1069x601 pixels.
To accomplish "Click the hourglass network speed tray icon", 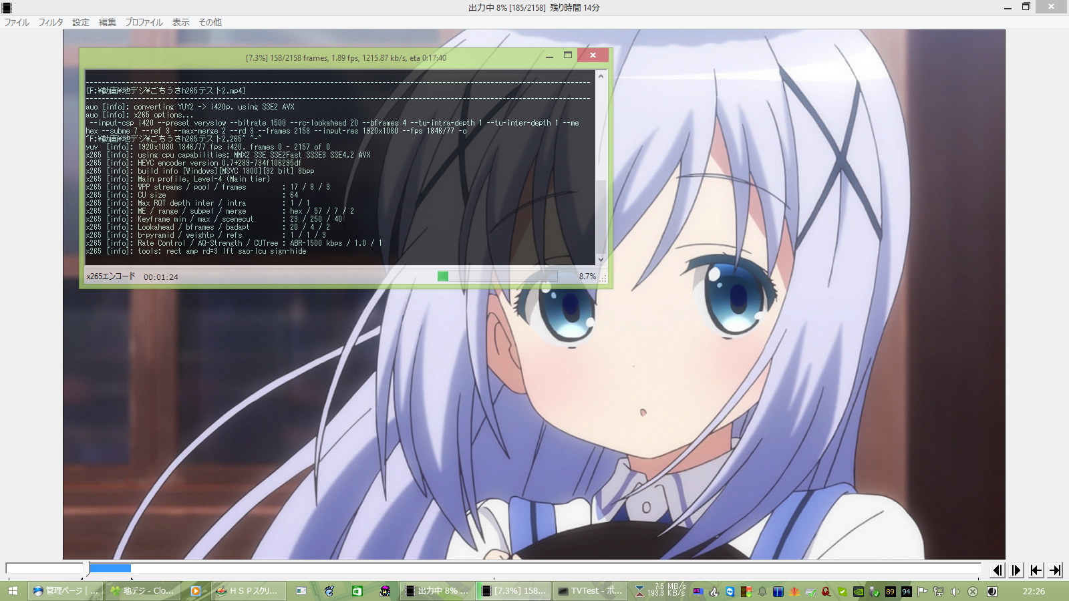I will click(x=639, y=591).
